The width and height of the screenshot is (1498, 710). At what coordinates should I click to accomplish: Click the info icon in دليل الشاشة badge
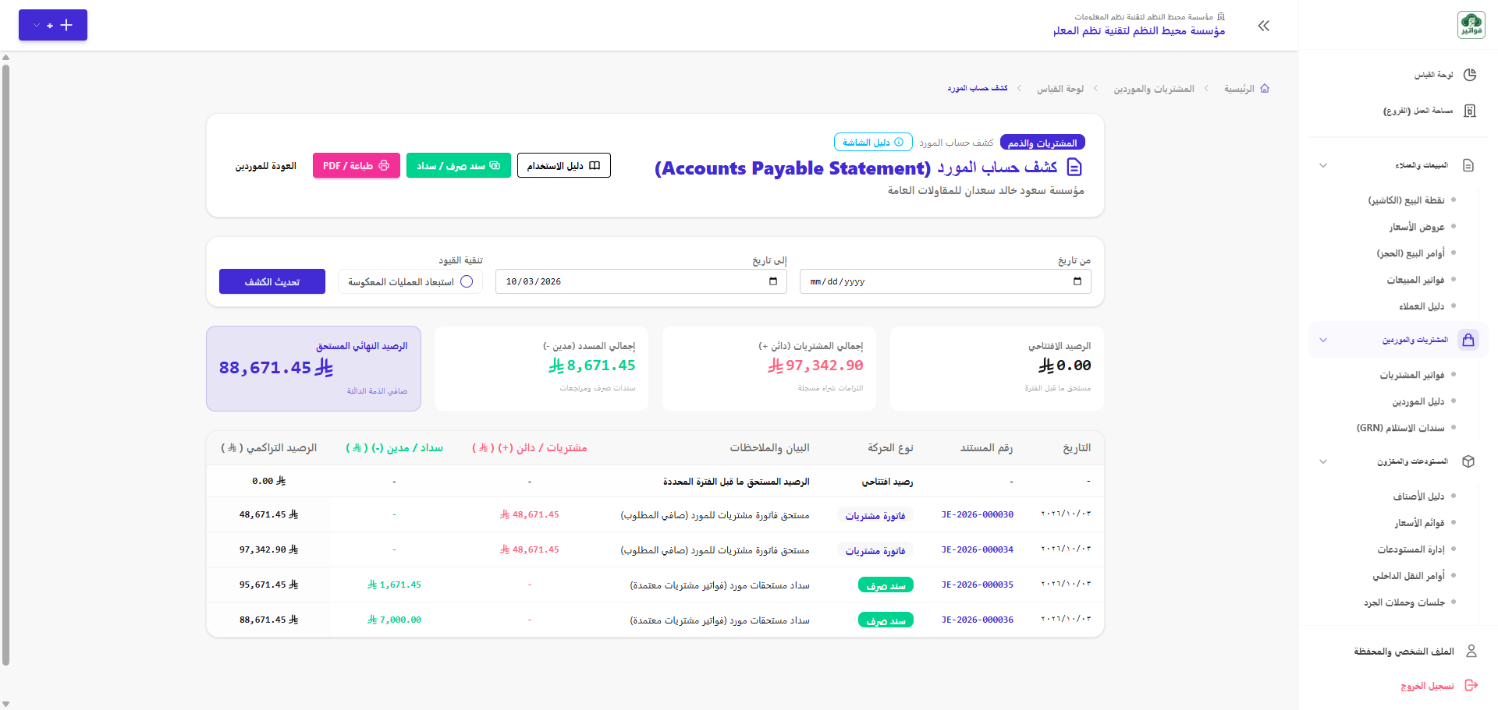click(899, 143)
